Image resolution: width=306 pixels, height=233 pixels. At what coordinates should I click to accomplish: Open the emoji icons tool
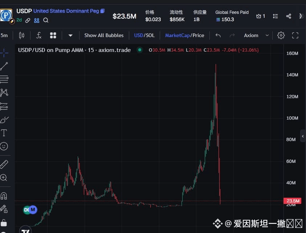pos(4,146)
